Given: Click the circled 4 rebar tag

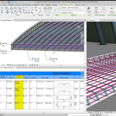Looking at the screenshot, I should coord(33,59).
